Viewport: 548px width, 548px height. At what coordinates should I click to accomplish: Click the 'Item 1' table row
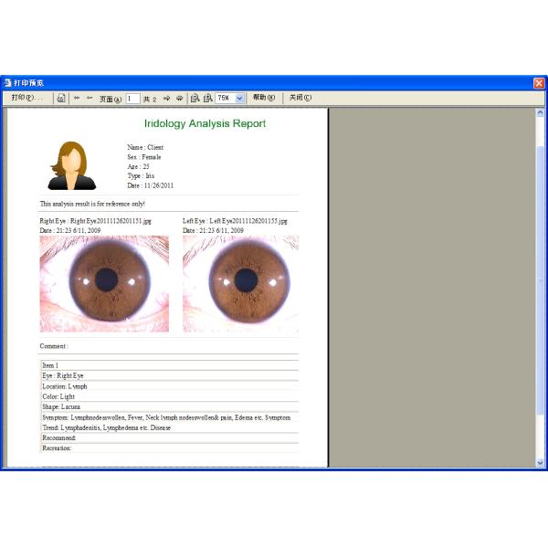coord(170,365)
